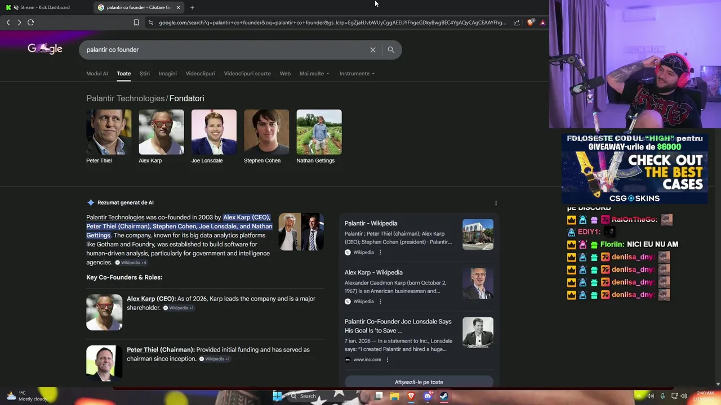Expand the Instrumente dropdown
This screenshot has height=405, width=721.
(x=357, y=74)
